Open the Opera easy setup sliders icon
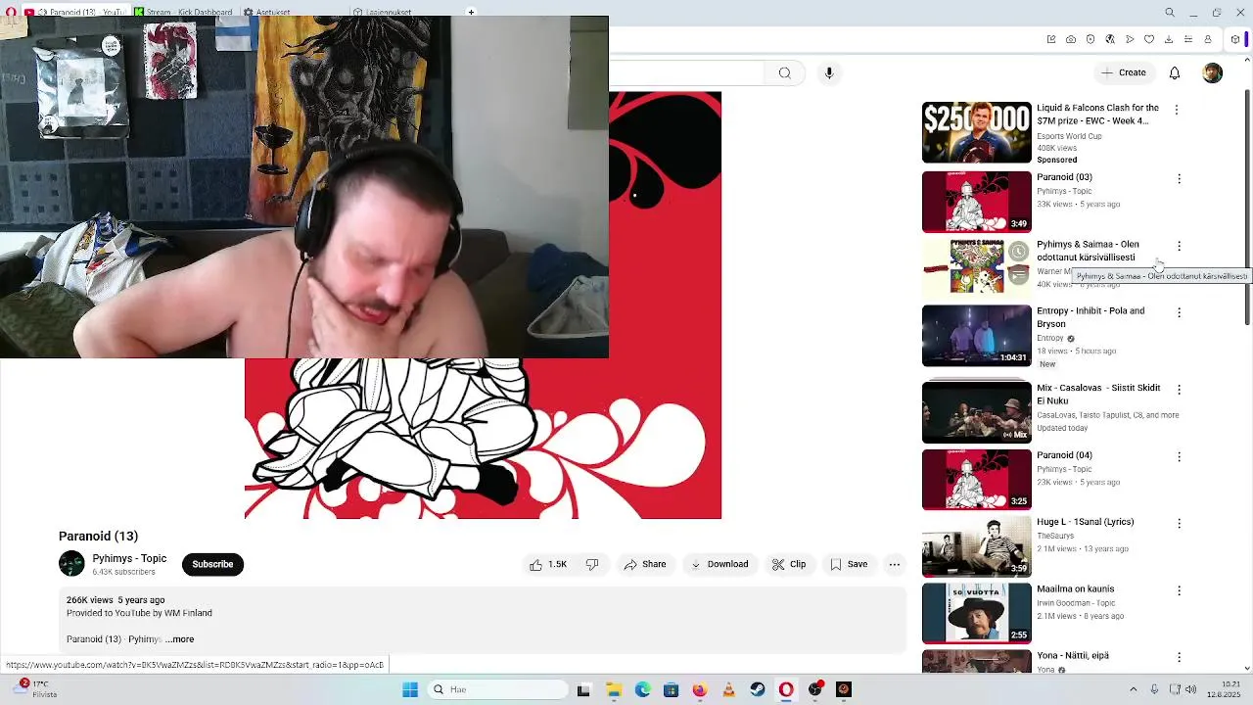The image size is (1253, 705). coord(1188,39)
